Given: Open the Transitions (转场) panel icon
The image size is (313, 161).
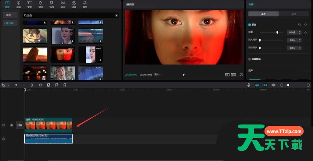Looking at the screenshot, I should pos(63,4).
